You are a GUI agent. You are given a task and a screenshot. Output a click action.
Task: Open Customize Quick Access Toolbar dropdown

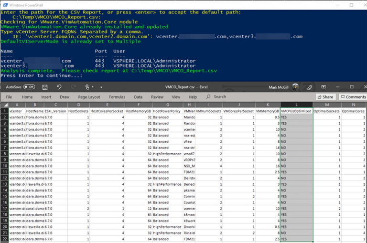click(101, 87)
